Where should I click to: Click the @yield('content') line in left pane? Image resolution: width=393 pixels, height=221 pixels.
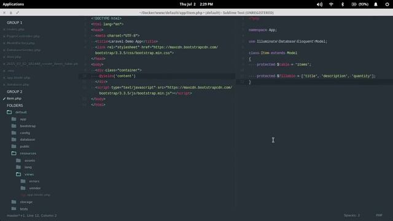coord(117,76)
